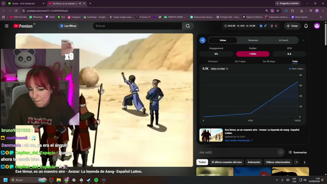Click the 0.4 VPH value pill
327x184 pixels.
click(289, 54)
